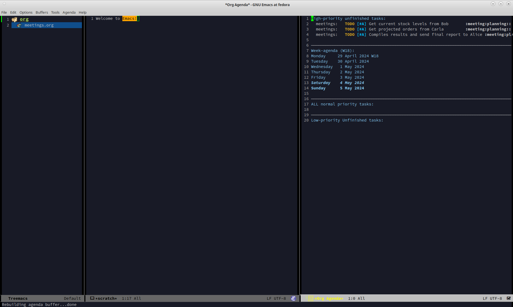Click the Treemacs label in modeline
The width and height of the screenshot is (513, 307).
point(18,298)
